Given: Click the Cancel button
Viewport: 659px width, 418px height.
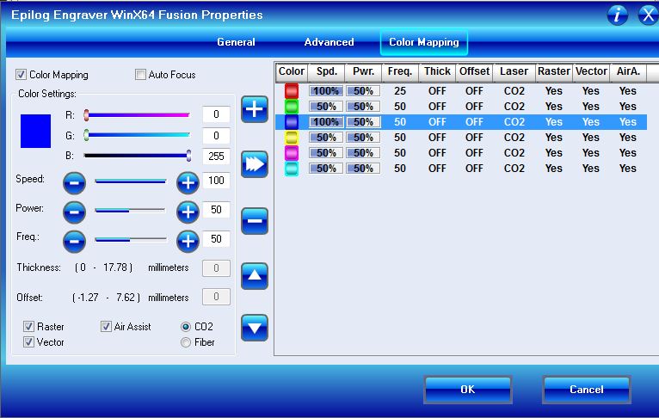Looking at the screenshot, I should click(586, 390).
